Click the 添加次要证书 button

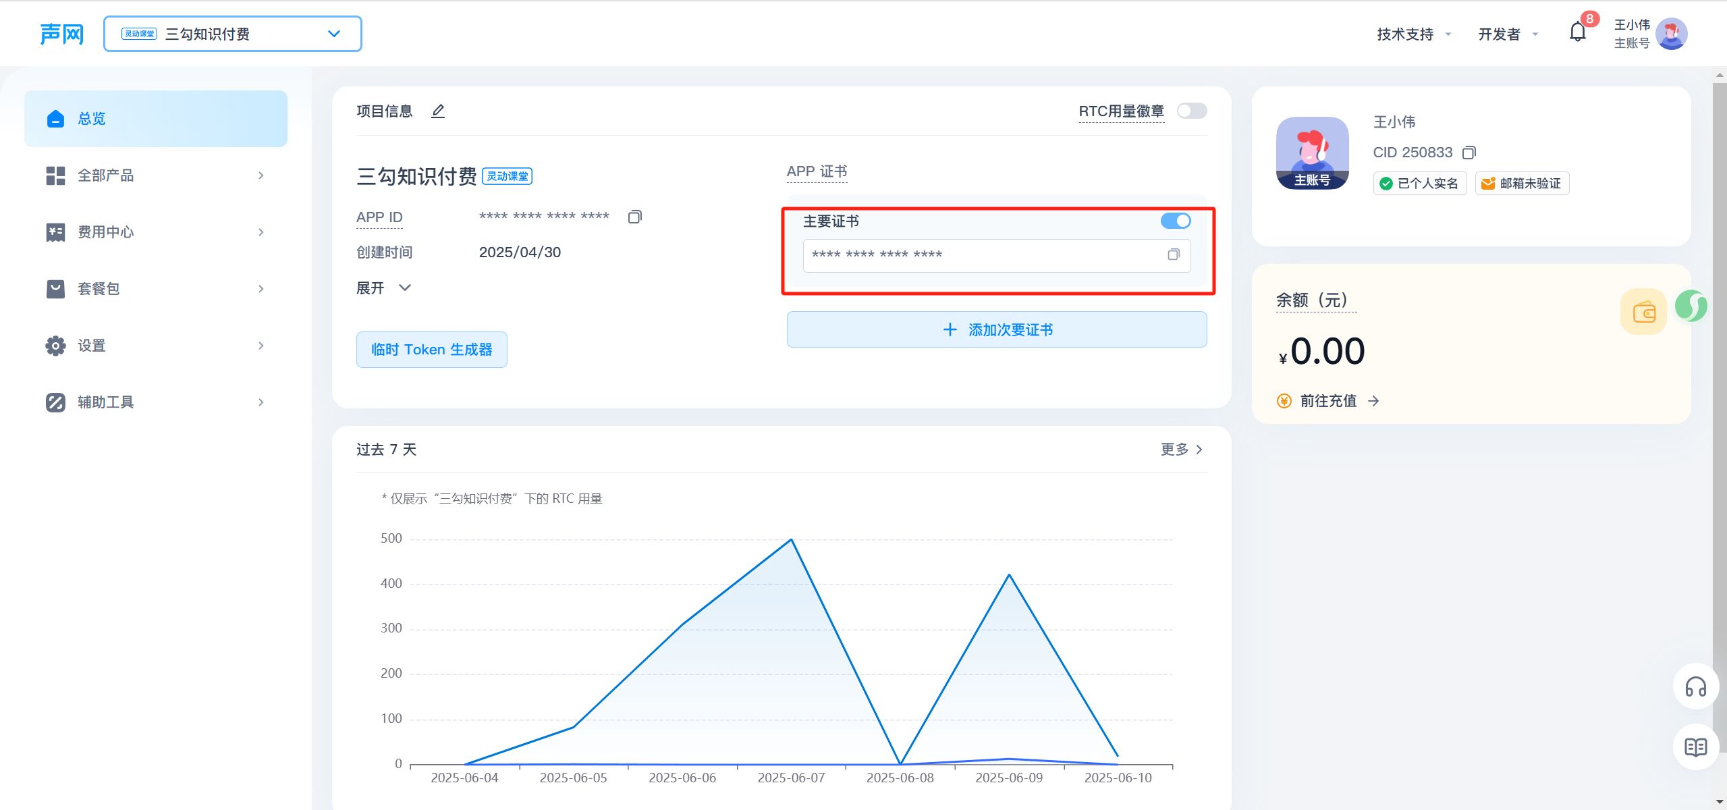click(996, 329)
